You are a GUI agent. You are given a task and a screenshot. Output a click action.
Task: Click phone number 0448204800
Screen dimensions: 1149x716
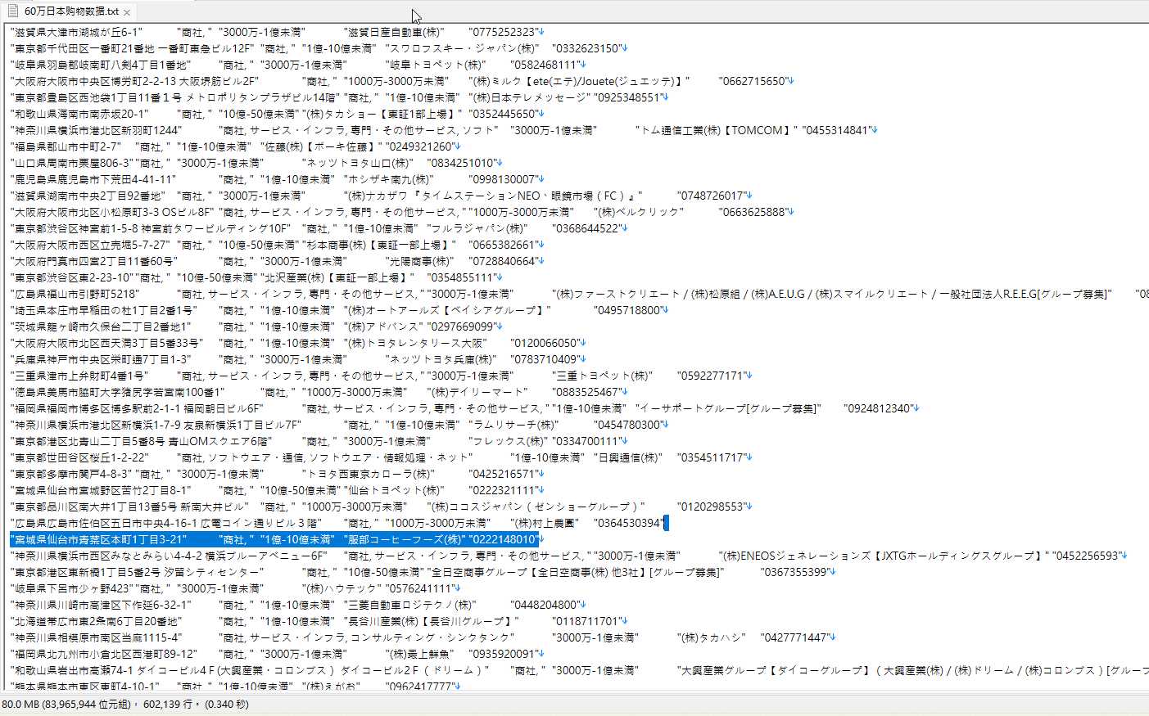[x=545, y=605]
